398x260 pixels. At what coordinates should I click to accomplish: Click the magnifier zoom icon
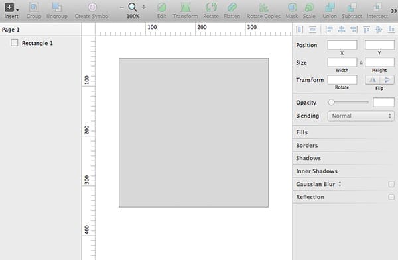[x=133, y=7]
